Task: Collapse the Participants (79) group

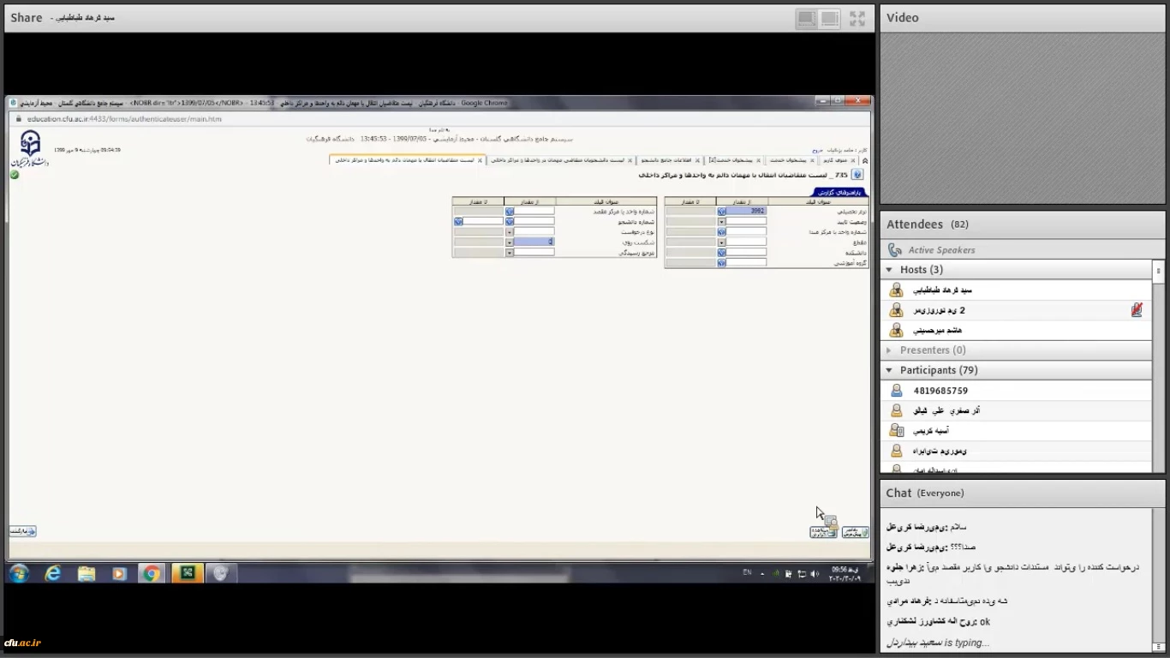Action: 889,370
